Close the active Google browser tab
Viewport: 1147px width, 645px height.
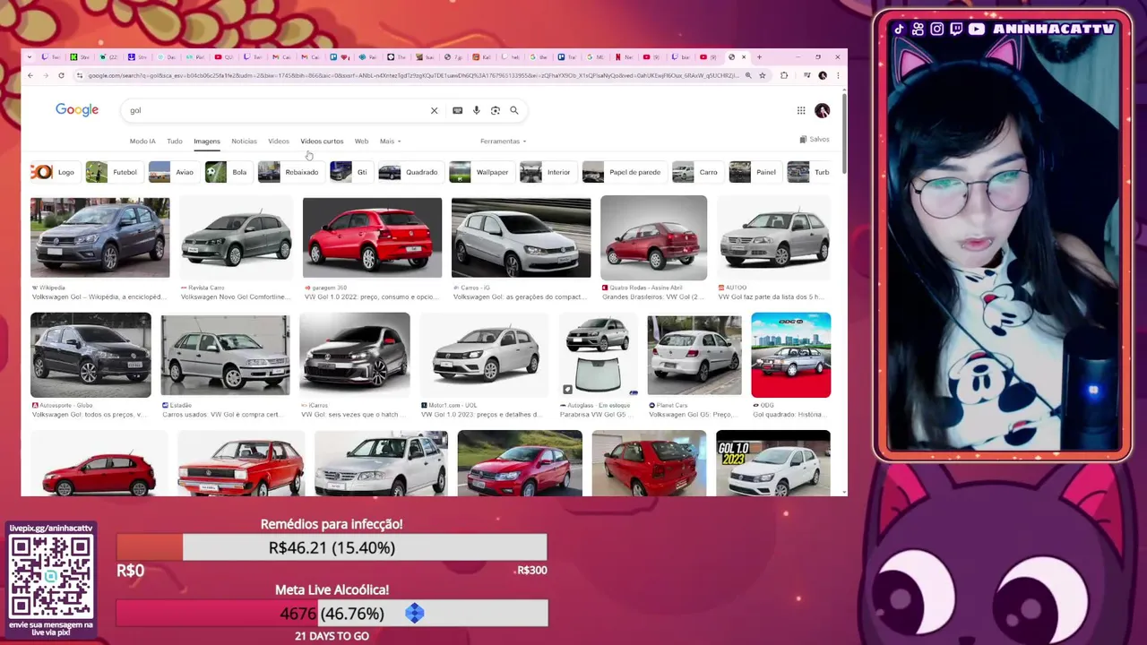point(744,57)
